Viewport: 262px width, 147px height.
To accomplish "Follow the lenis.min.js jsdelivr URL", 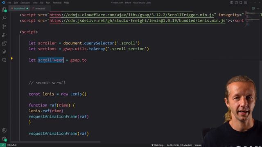I will [x=138, y=21].
